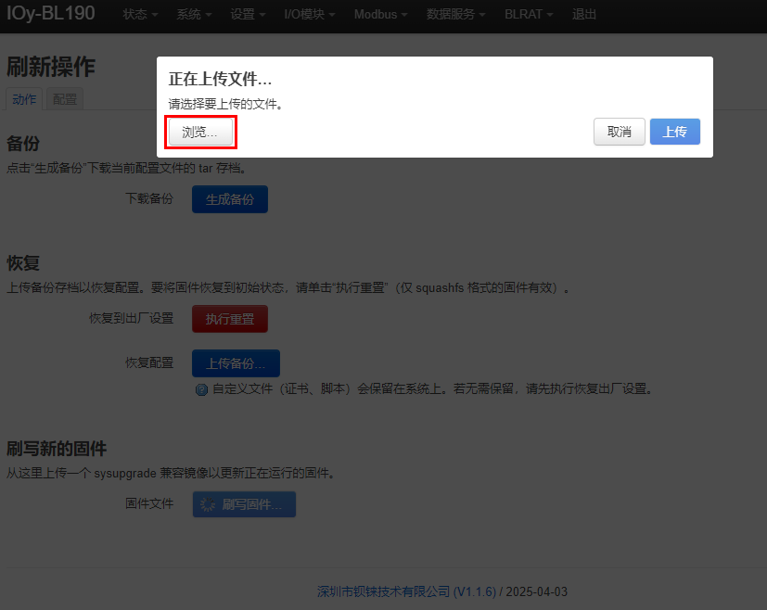Click the spinner icon on the flash firmware button
767x610 pixels.
tap(208, 504)
